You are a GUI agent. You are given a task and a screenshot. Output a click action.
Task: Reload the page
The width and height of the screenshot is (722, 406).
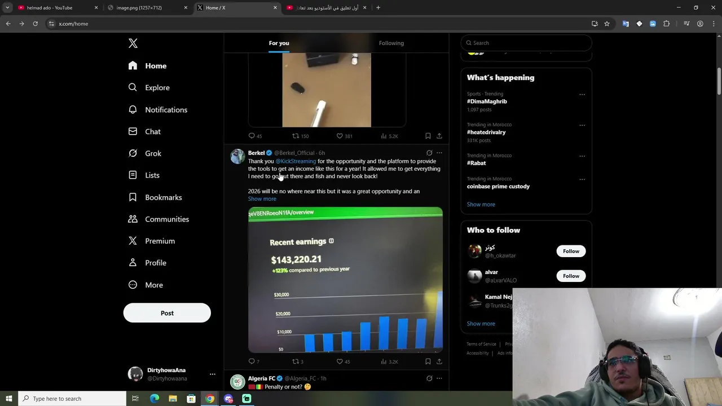pos(35,24)
